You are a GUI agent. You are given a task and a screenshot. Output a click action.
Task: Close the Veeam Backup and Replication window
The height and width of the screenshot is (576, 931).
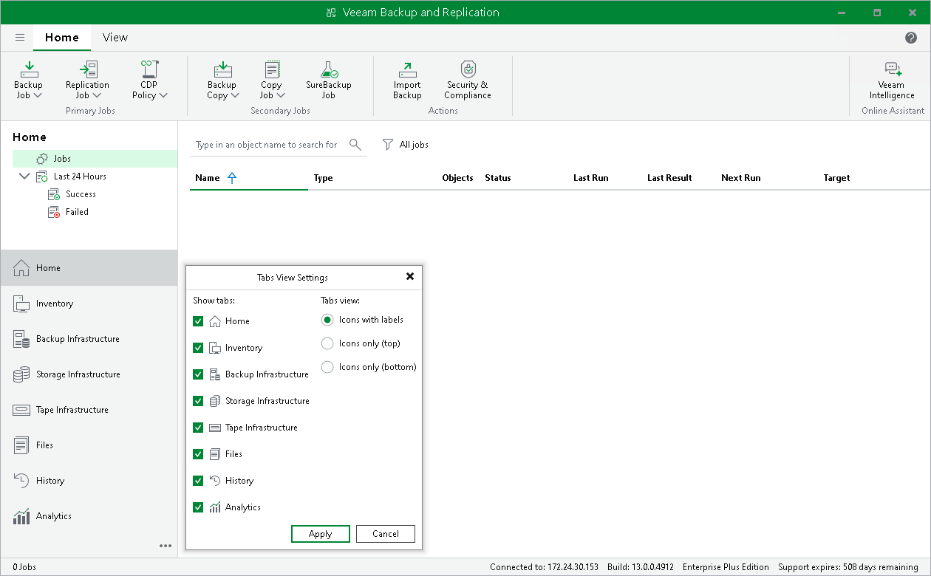point(912,13)
